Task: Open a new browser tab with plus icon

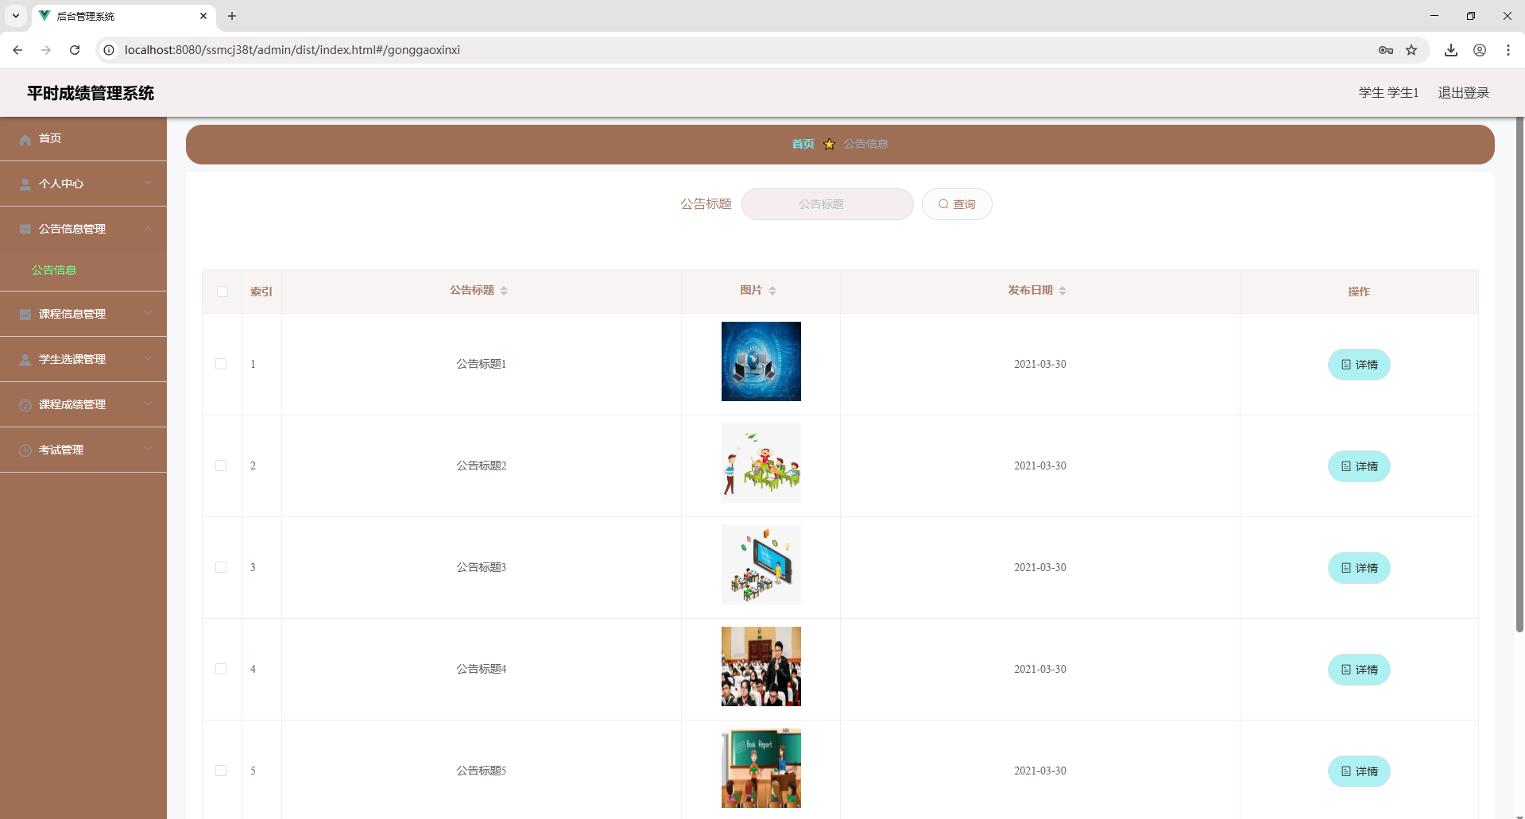Action: pyautogui.click(x=232, y=16)
